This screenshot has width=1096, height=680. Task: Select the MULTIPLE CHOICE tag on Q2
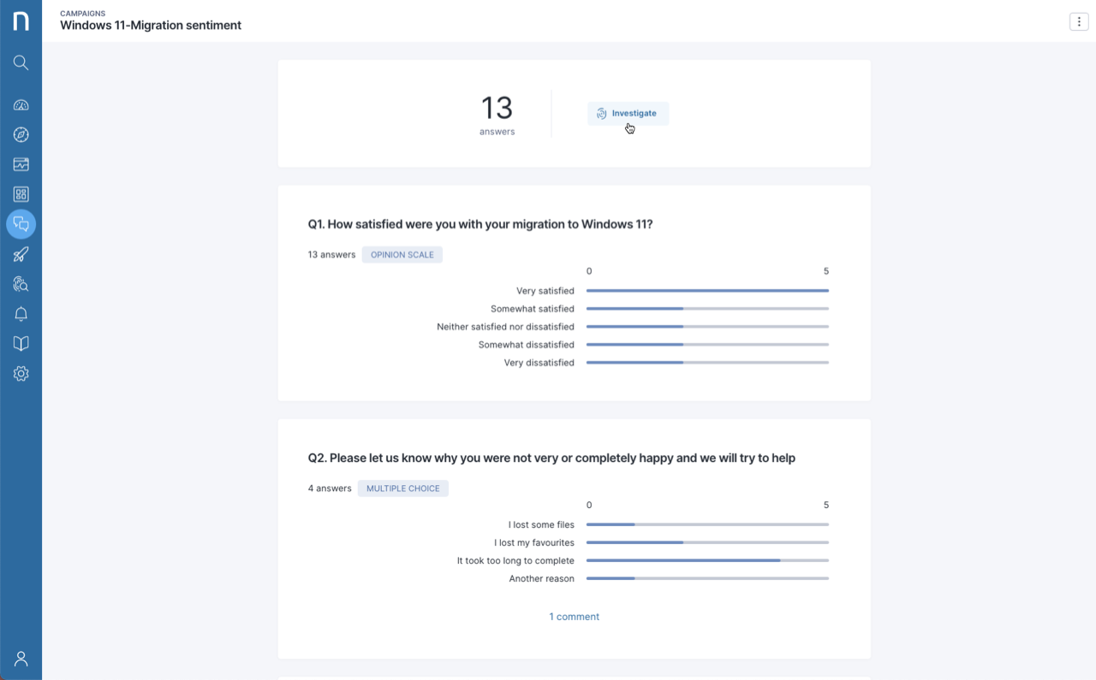pos(402,488)
